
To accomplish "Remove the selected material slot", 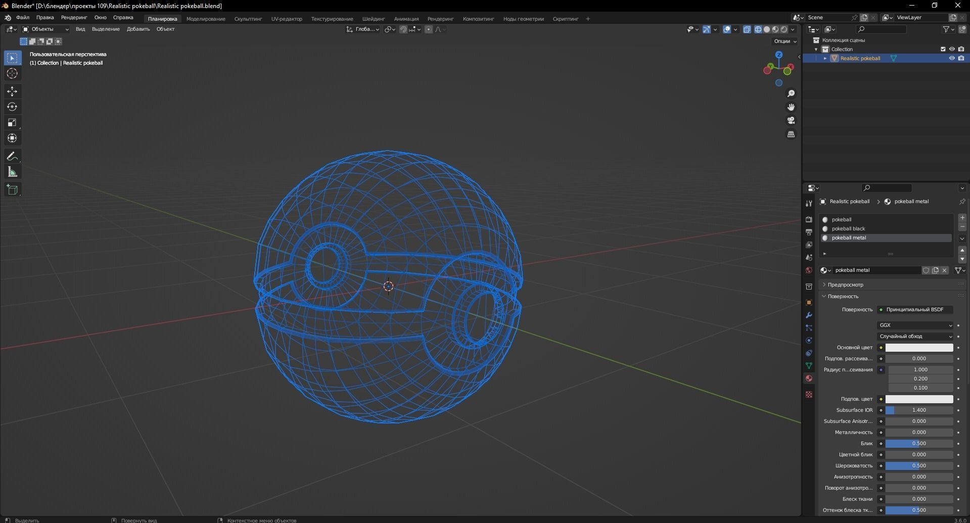I will coord(962,227).
